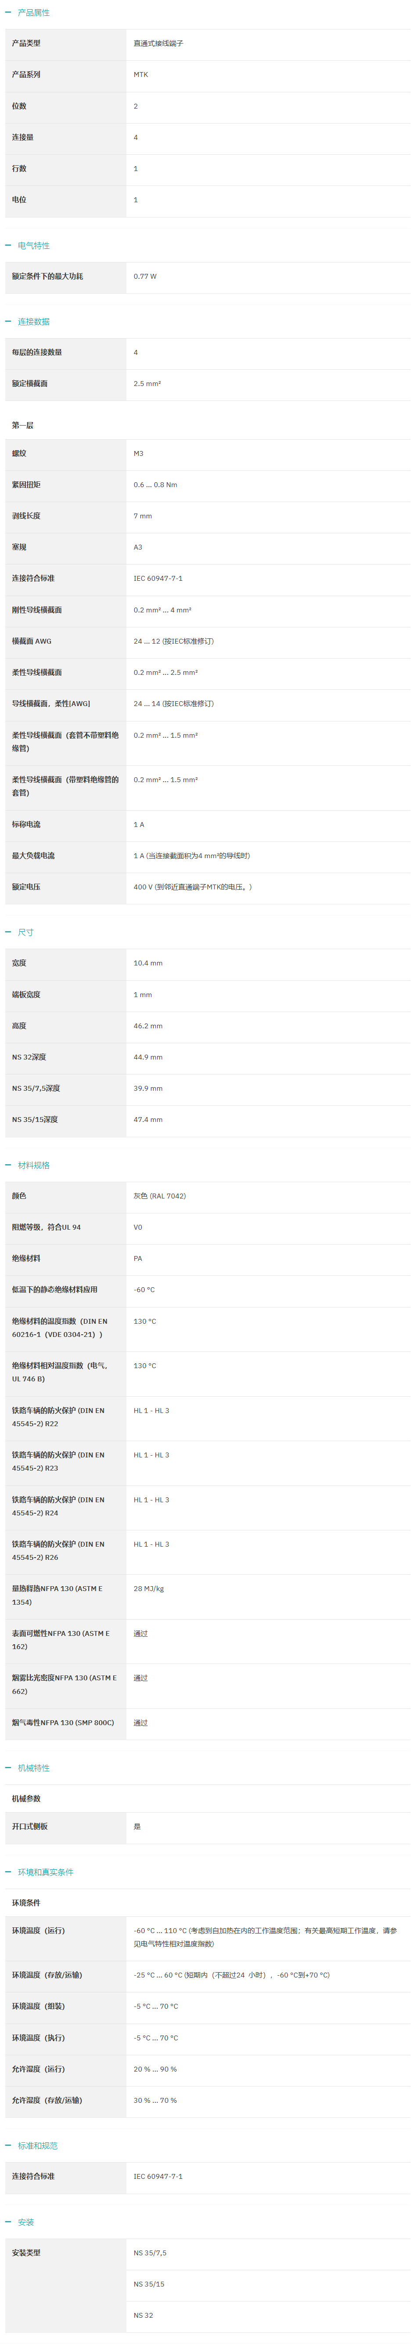Select the value 直通式接线端子
The image size is (414, 2345).
pyautogui.click(x=158, y=43)
